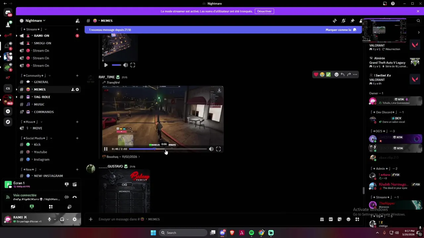Open Discord direct messages home
This screenshot has width=424, height=238.
[x=8, y=13]
